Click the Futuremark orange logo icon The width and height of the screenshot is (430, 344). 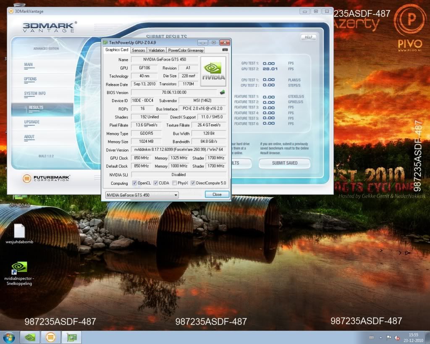click(26, 179)
